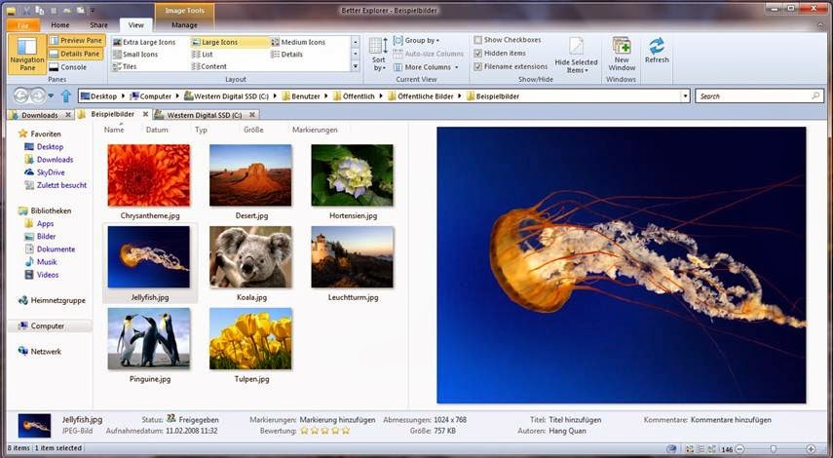Go back with the Back arrow
Viewport: 833px width, 458px height.
tap(20, 95)
